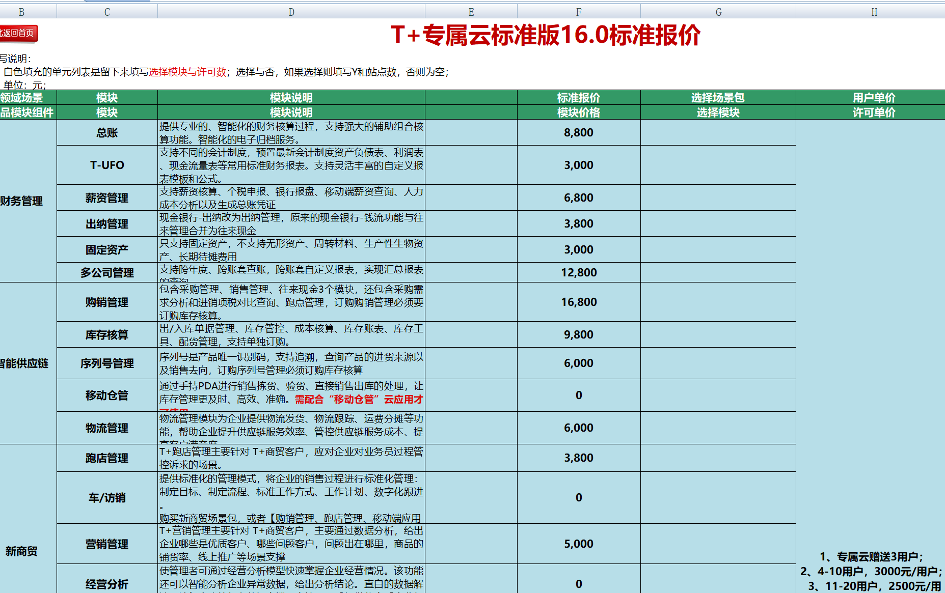Click the 3,800 price for 出纳管理
Screen dimensions: 945x593
click(579, 223)
